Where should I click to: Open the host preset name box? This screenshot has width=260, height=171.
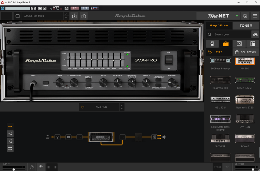coord(18,8)
